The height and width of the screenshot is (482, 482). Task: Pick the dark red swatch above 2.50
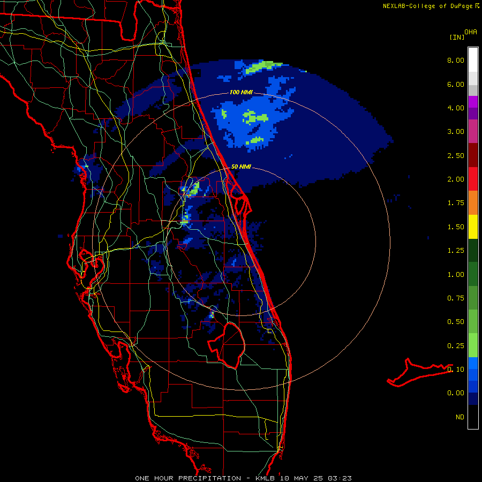point(473,155)
